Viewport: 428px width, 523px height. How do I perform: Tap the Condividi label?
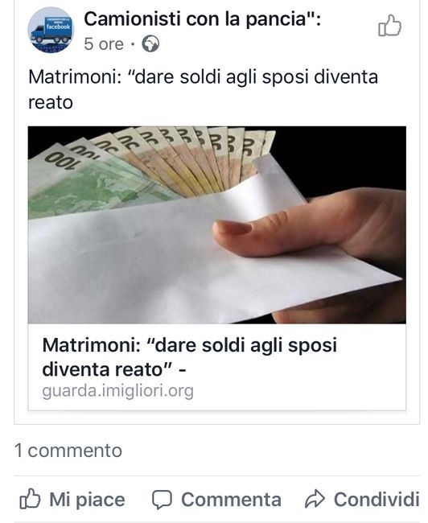pos(377,500)
